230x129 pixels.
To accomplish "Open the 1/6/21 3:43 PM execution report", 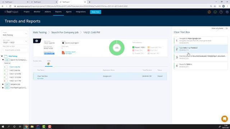I will 15,70.
